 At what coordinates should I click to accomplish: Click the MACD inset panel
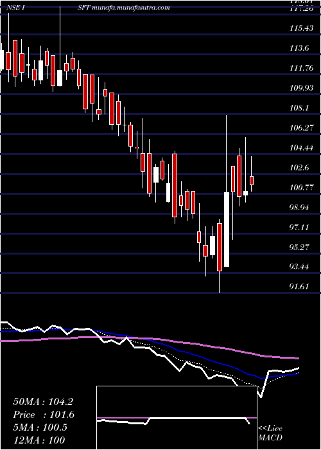tap(177, 418)
